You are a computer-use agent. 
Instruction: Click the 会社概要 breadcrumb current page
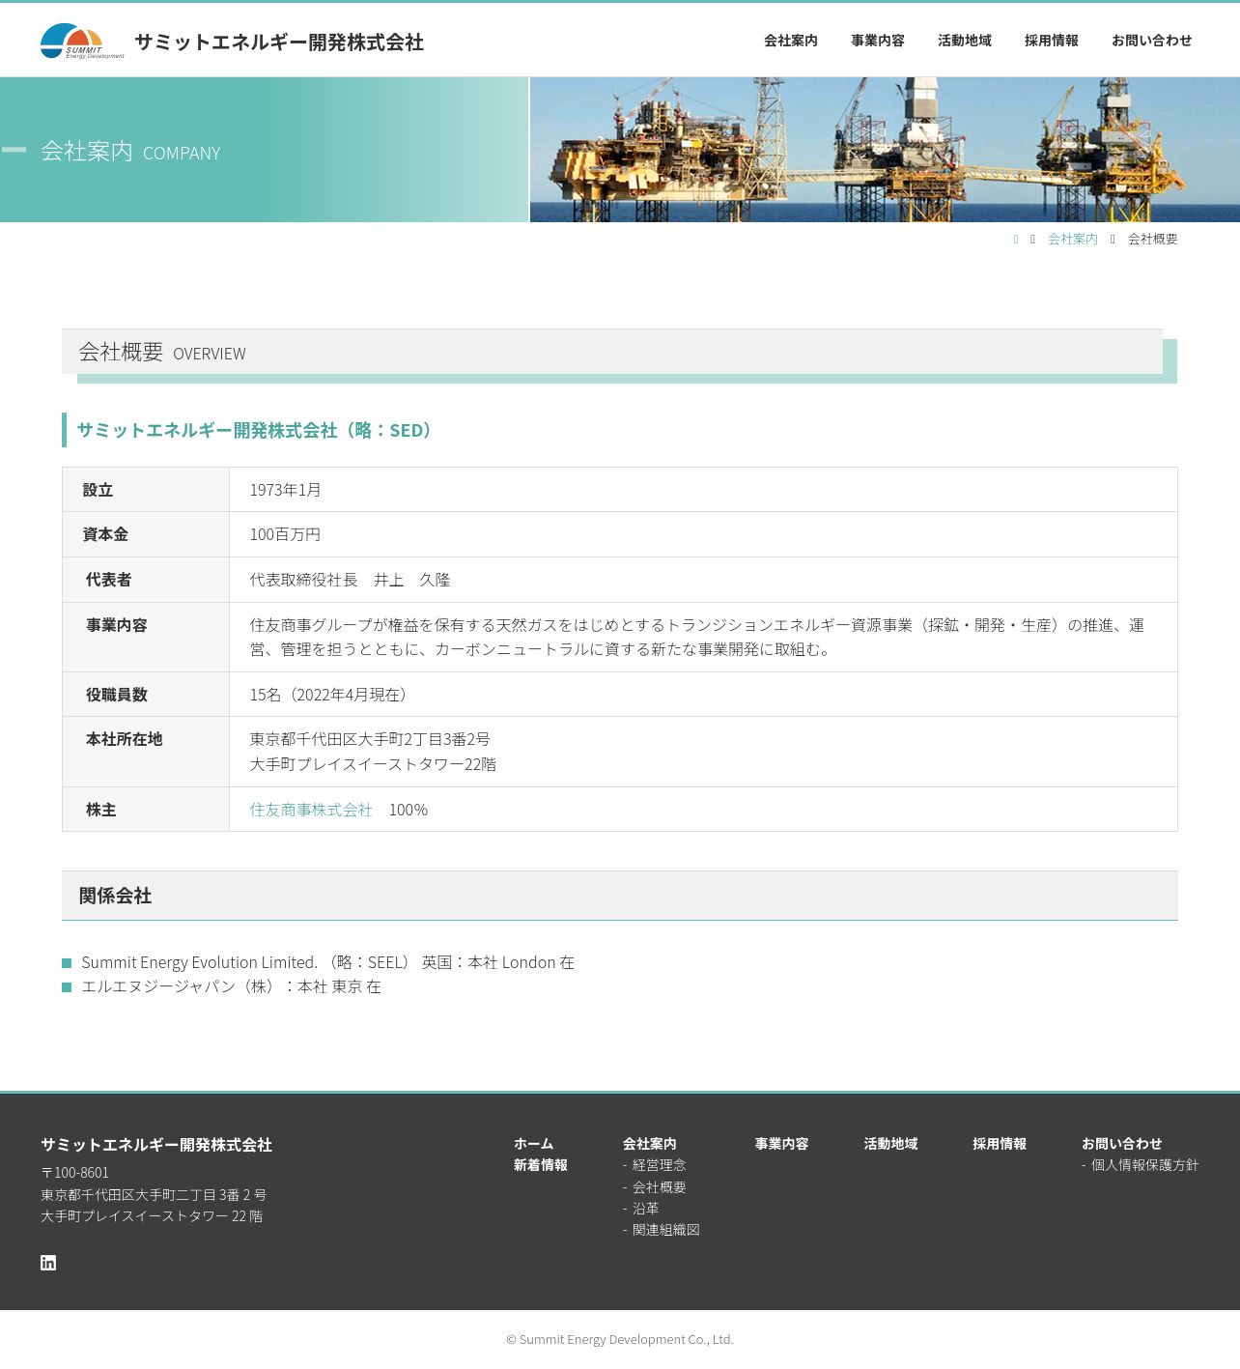pos(1153,240)
